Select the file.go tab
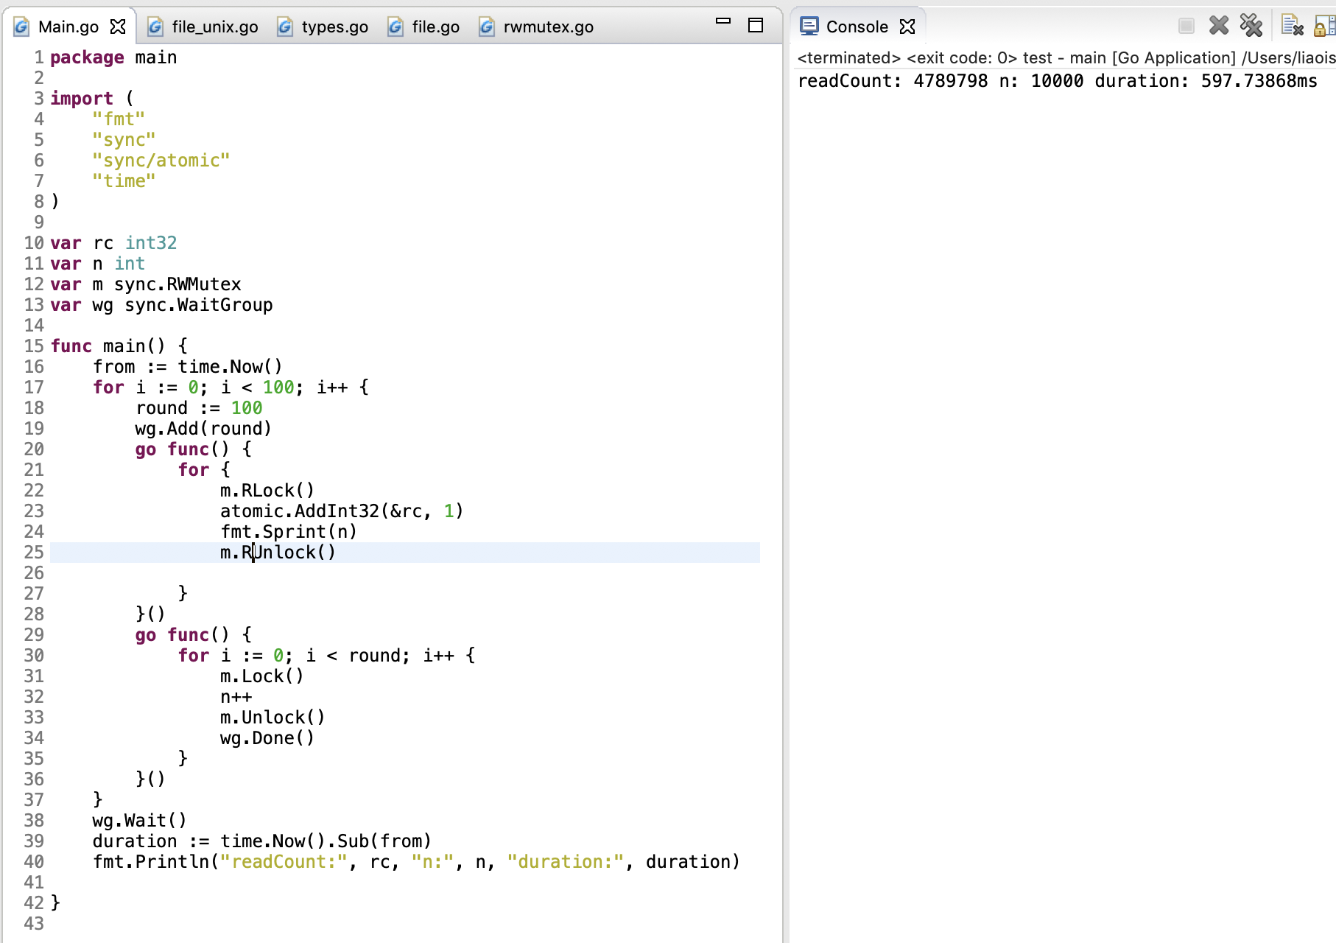 coord(435,27)
